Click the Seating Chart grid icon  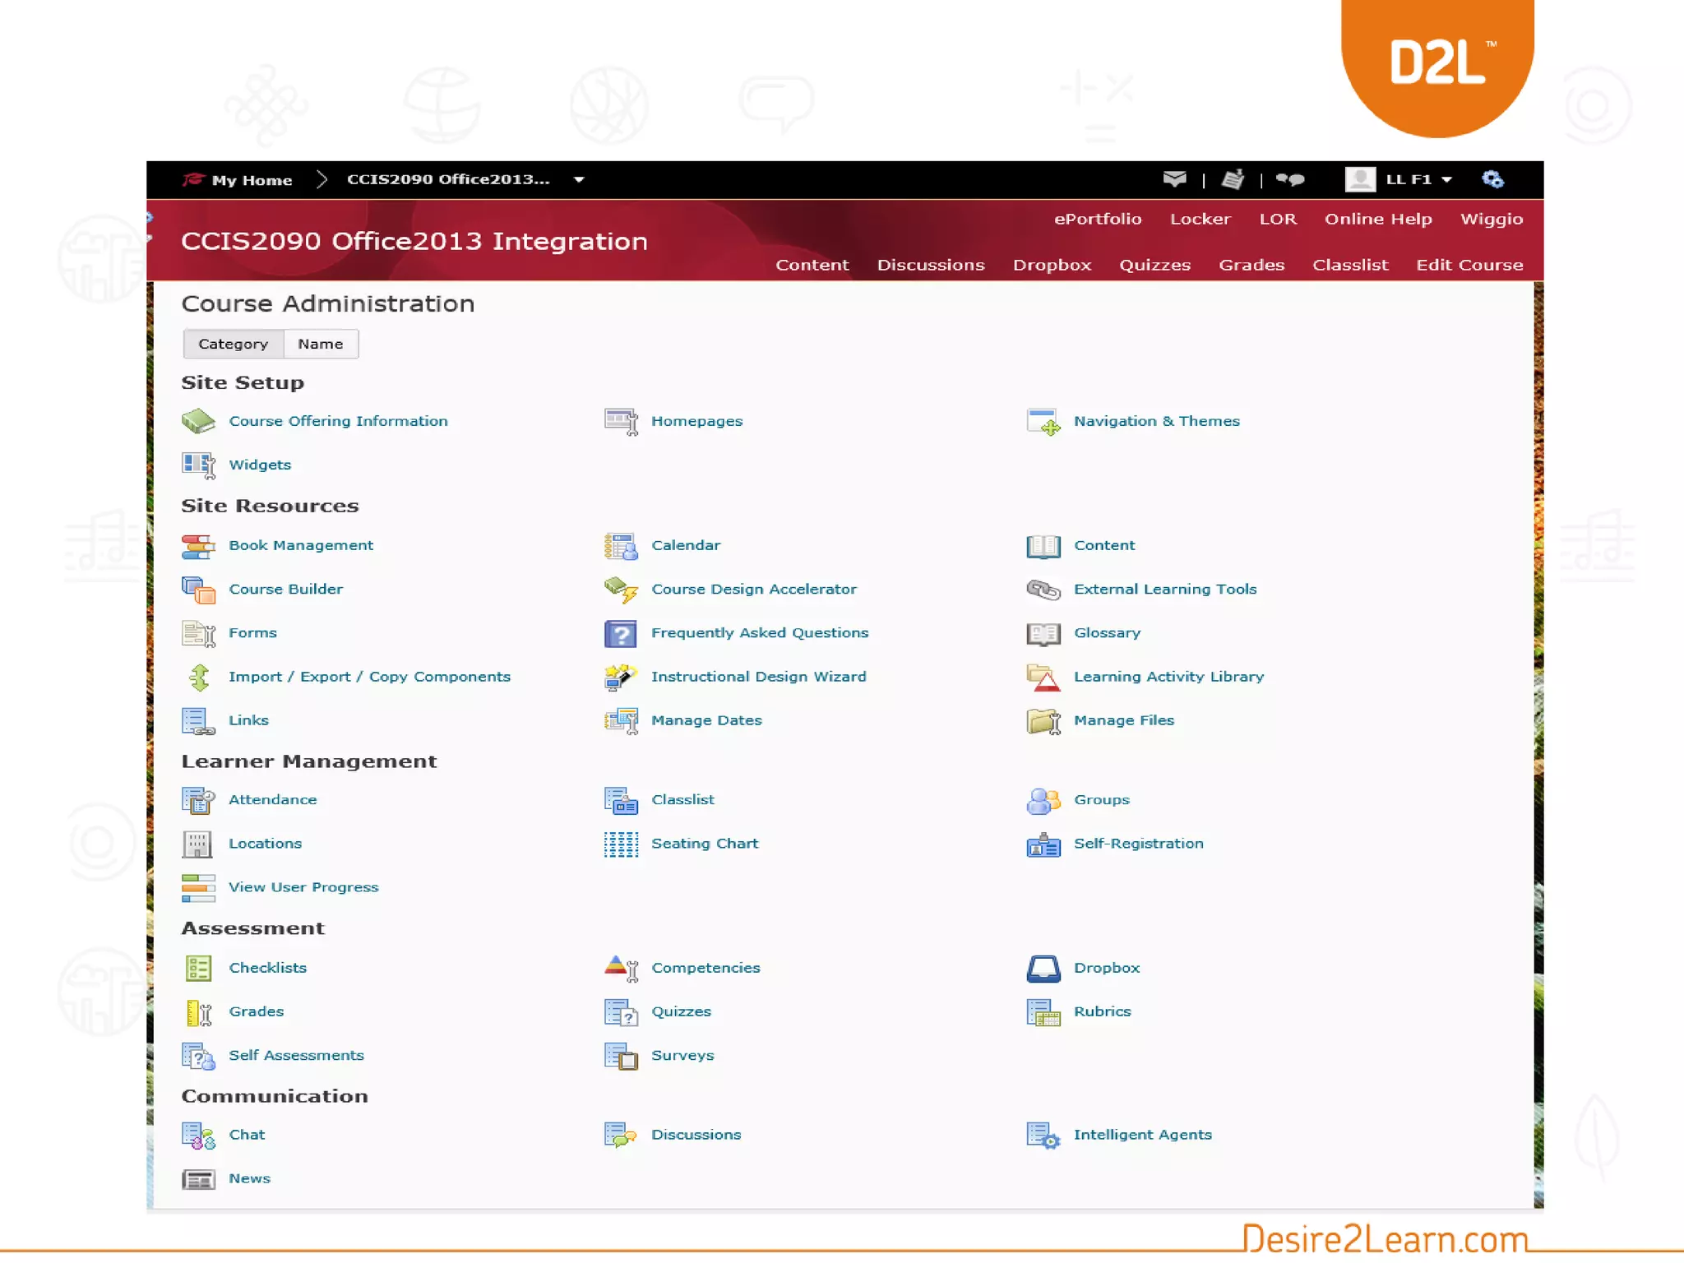[620, 844]
